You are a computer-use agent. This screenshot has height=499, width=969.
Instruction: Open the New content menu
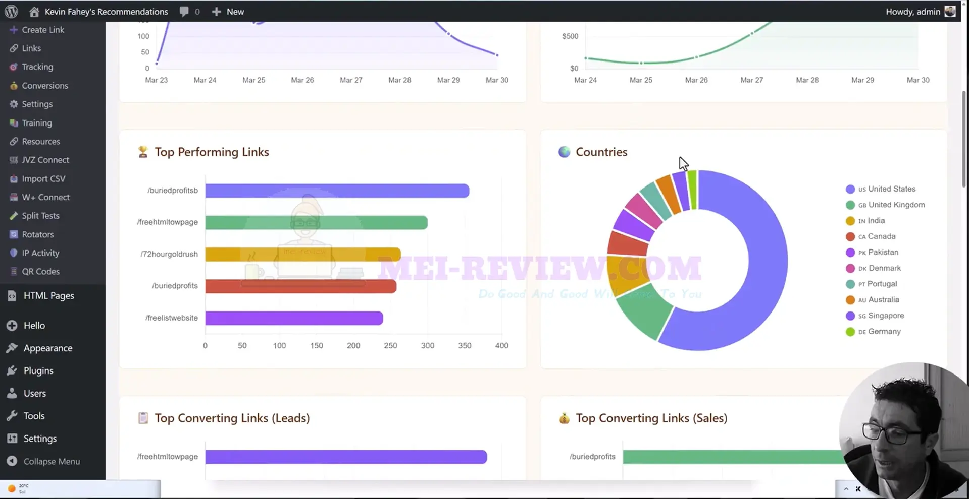point(228,12)
